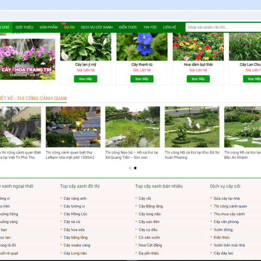261x261 pixels.
Task: Open the Vườn trên mái nhà link
Action: 229,245
